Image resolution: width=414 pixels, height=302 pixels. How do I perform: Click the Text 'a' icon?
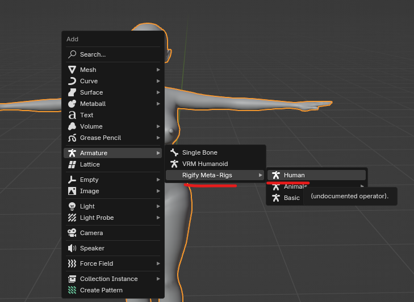pos(72,115)
